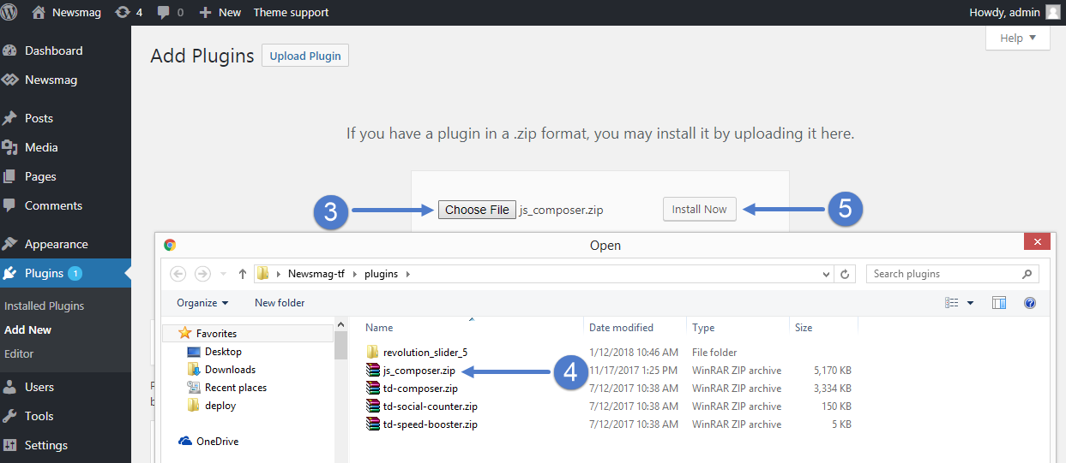Select Downloads in navigation pane
1066x463 pixels.
pos(230,370)
